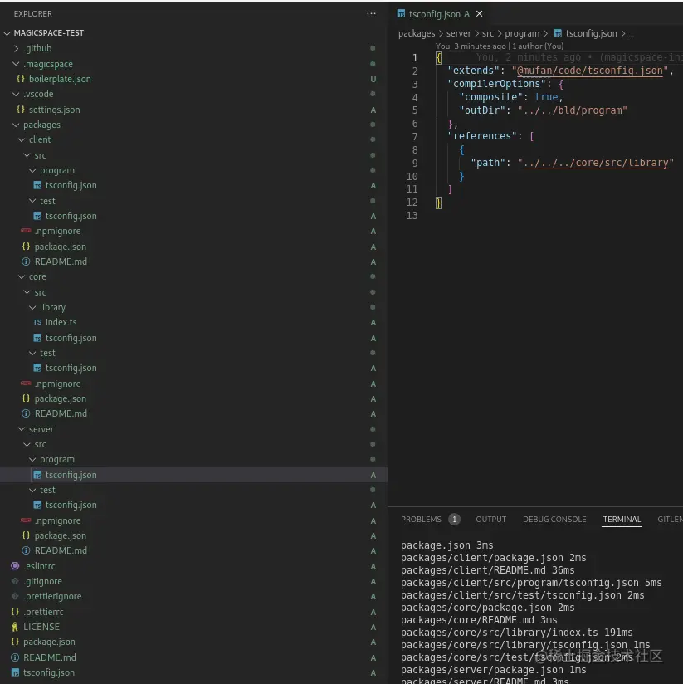
Task: Click server in the breadcrumb
Action: 458,33
